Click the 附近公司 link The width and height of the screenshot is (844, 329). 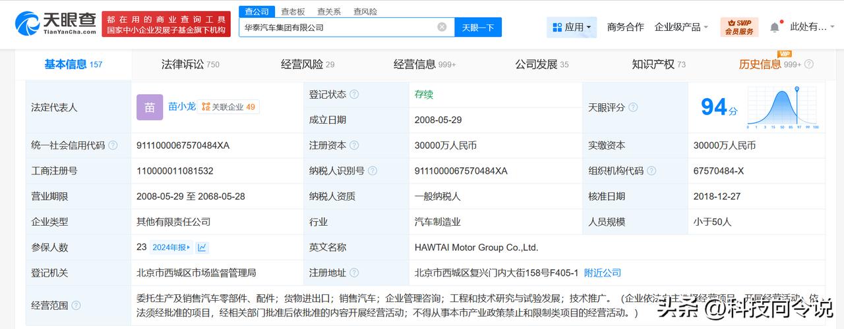tap(603, 273)
